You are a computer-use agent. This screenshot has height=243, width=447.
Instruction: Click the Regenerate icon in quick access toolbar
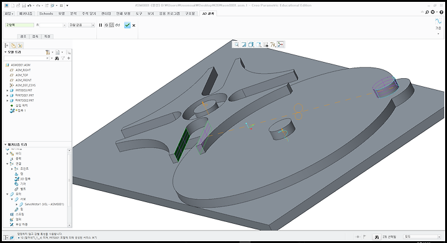(47, 6)
